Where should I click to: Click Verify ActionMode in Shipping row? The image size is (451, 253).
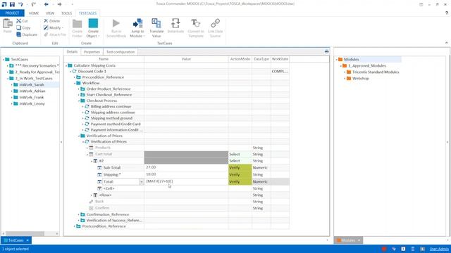tap(240, 174)
